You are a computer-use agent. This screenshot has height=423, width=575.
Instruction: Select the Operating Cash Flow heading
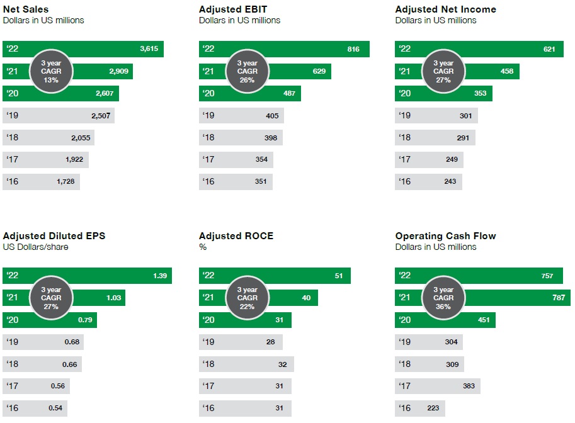pos(445,236)
